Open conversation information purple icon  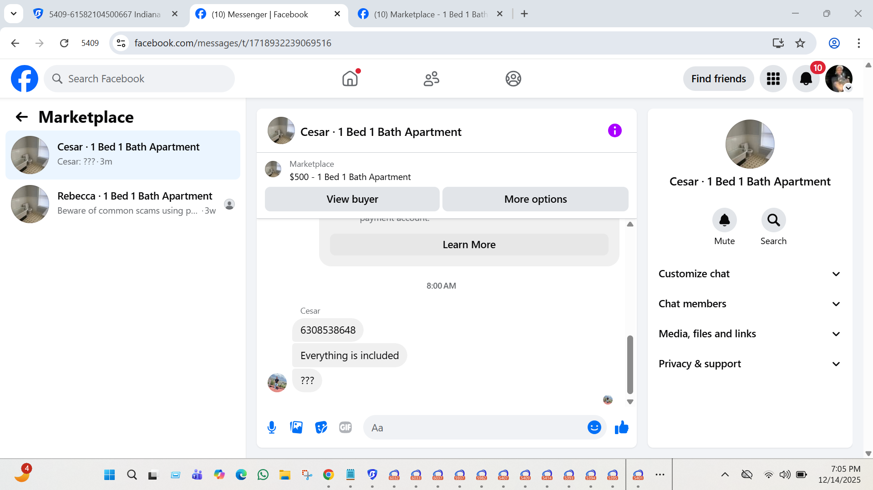tap(614, 131)
